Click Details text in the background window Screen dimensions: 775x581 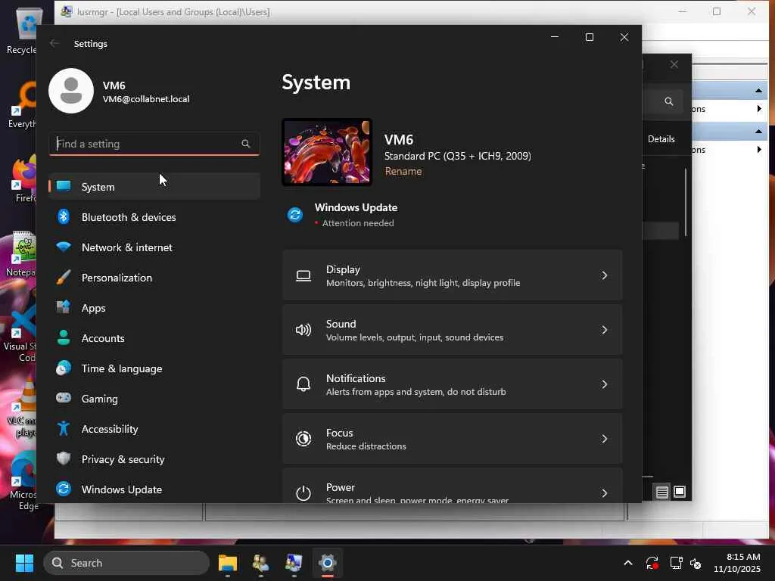(661, 139)
